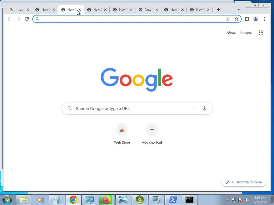Expand the tab search chevron
Viewport: 274px width, 205px height.
coord(239,10)
